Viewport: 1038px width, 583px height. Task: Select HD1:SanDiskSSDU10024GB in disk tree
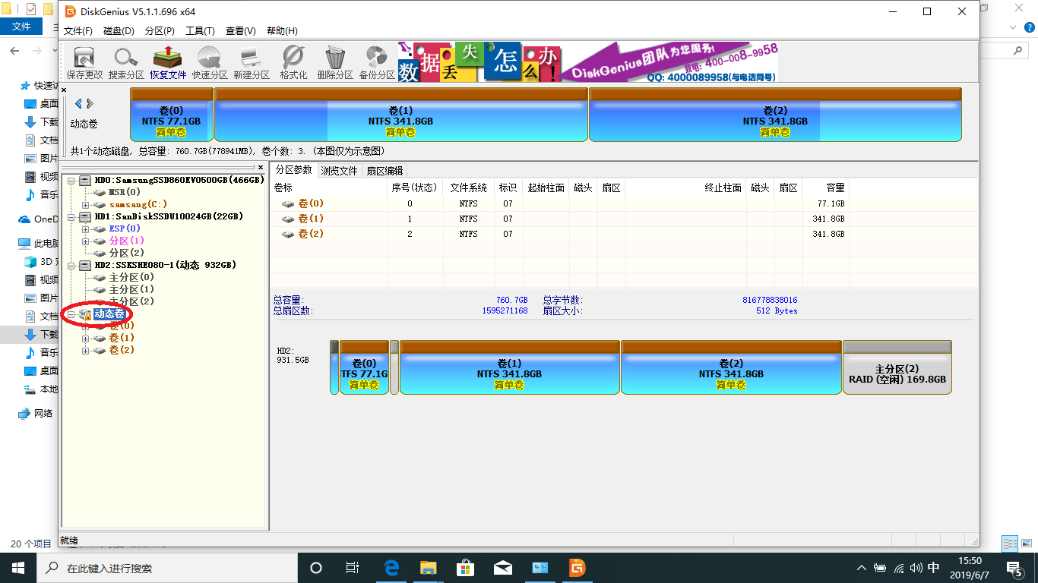coord(169,216)
